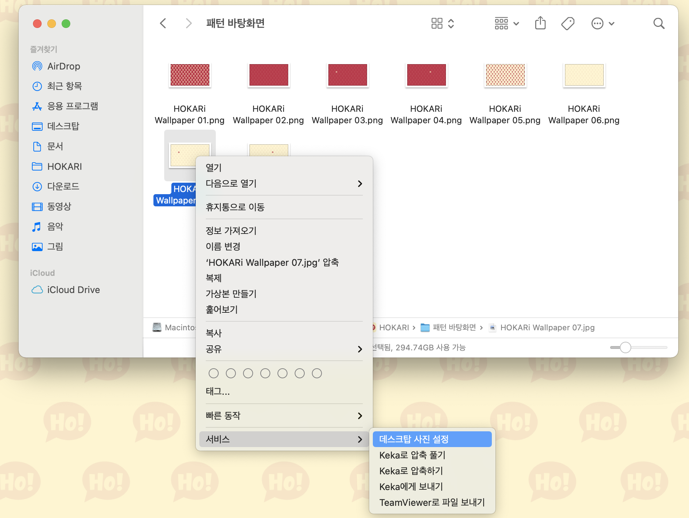The height and width of the screenshot is (518, 689).
Task: Choose 복제 from the context menu
Action: click(284, 278)
